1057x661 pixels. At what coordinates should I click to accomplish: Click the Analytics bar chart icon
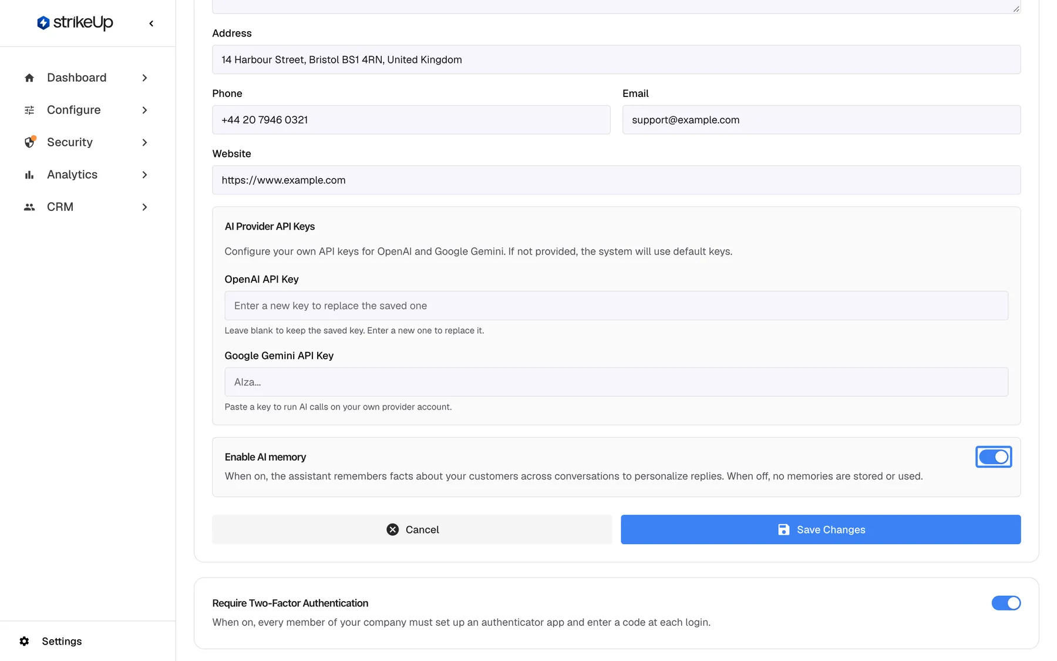point(29,175)
